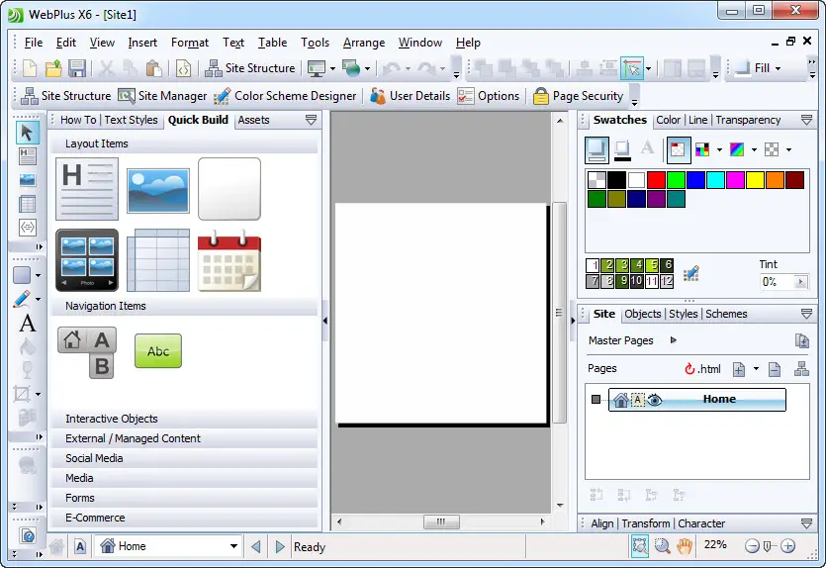Switch to the Assets tab

pyautogui.click(x=253, y=120)
